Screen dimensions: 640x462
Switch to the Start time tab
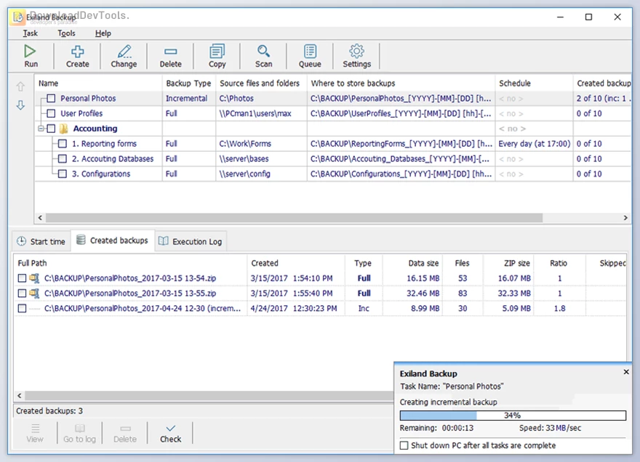41,241
